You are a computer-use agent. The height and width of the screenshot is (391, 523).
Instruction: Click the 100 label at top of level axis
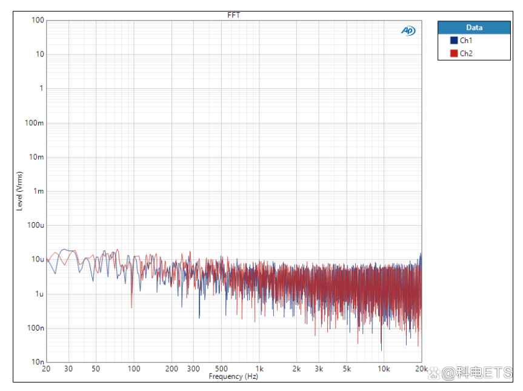38,20
